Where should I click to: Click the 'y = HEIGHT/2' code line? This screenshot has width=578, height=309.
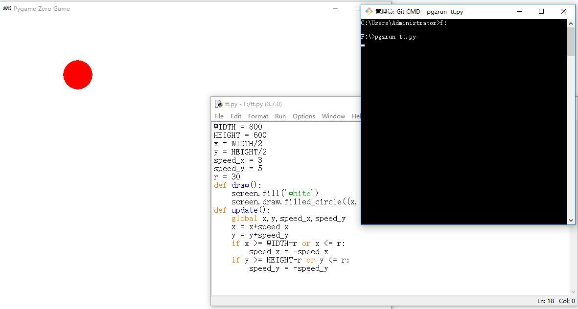240,152
